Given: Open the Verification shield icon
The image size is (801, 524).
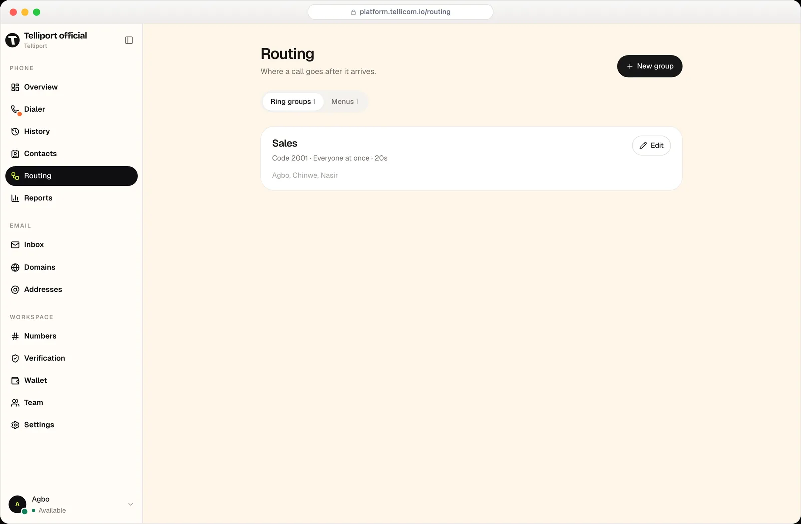Looking at the screenshot, I should 15,358.
